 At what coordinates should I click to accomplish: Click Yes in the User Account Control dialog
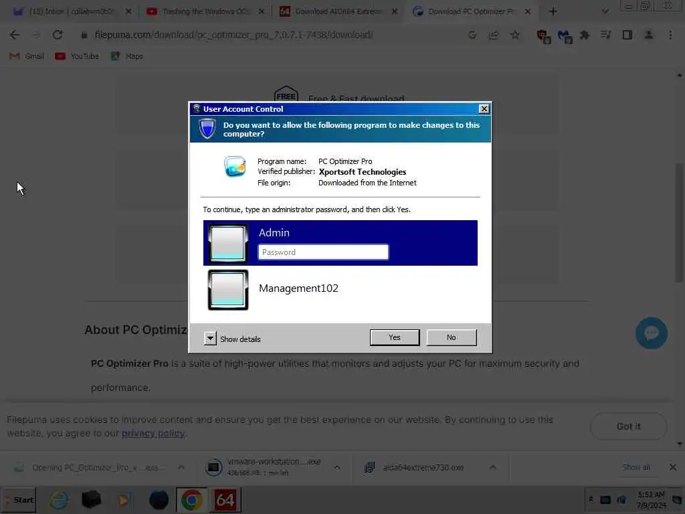[x=395, y=337]
